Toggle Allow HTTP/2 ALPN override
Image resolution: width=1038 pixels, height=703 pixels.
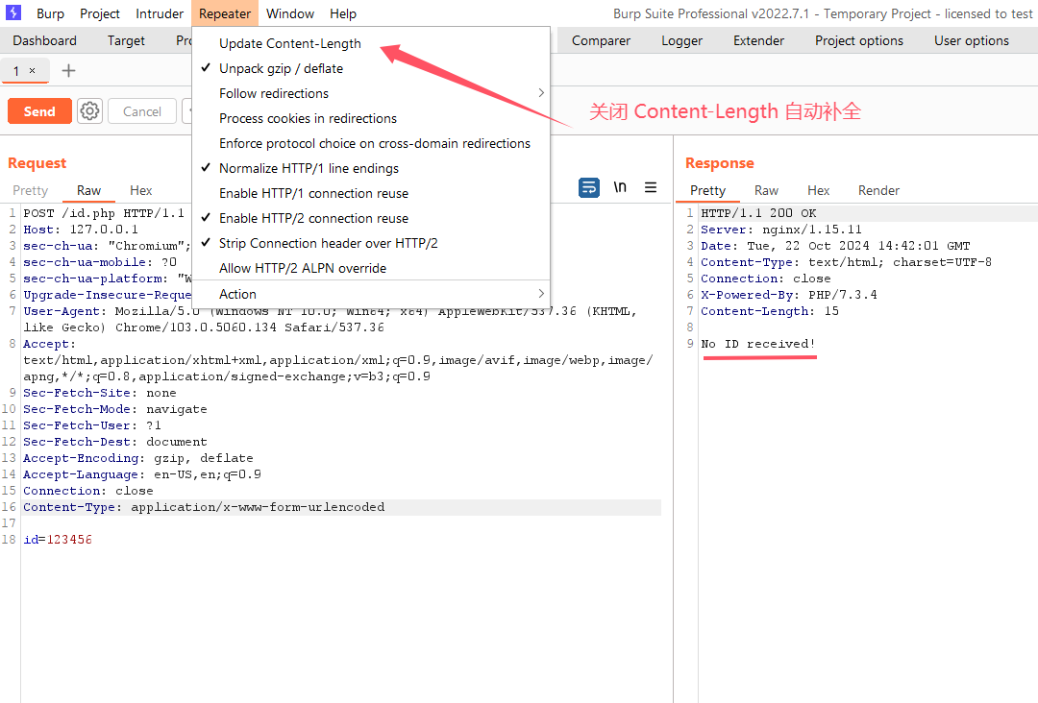pyautogui.click(x=303, y=269)
